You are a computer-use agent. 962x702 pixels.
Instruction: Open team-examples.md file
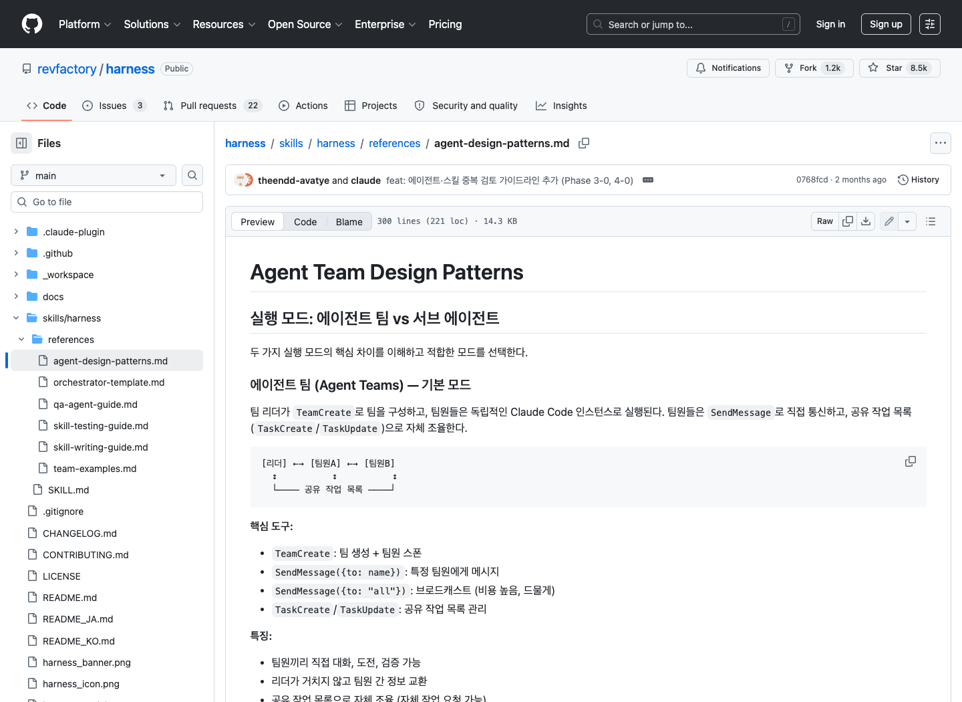coord(95,469)
